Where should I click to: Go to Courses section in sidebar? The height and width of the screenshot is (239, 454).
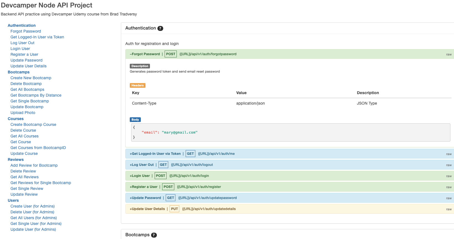[x=15, y=119]
